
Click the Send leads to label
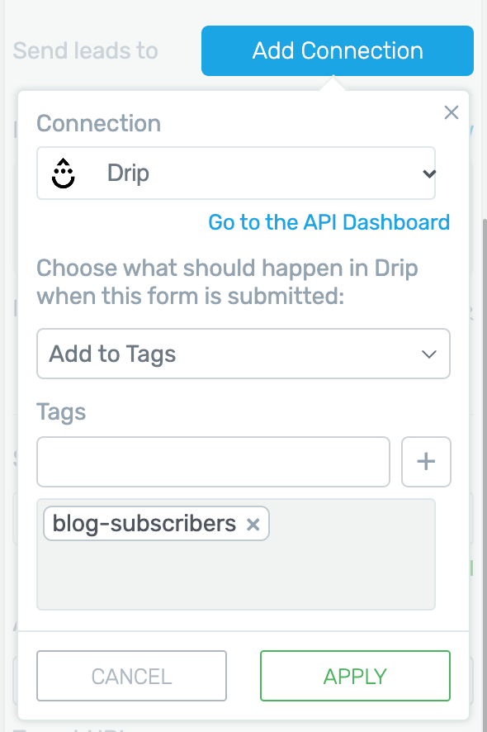(85, 50)
